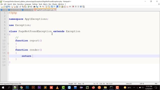Show hidden system tray icons chevron
The height and width of the screenshot is (90, 160).
click(x=134, y=87)
